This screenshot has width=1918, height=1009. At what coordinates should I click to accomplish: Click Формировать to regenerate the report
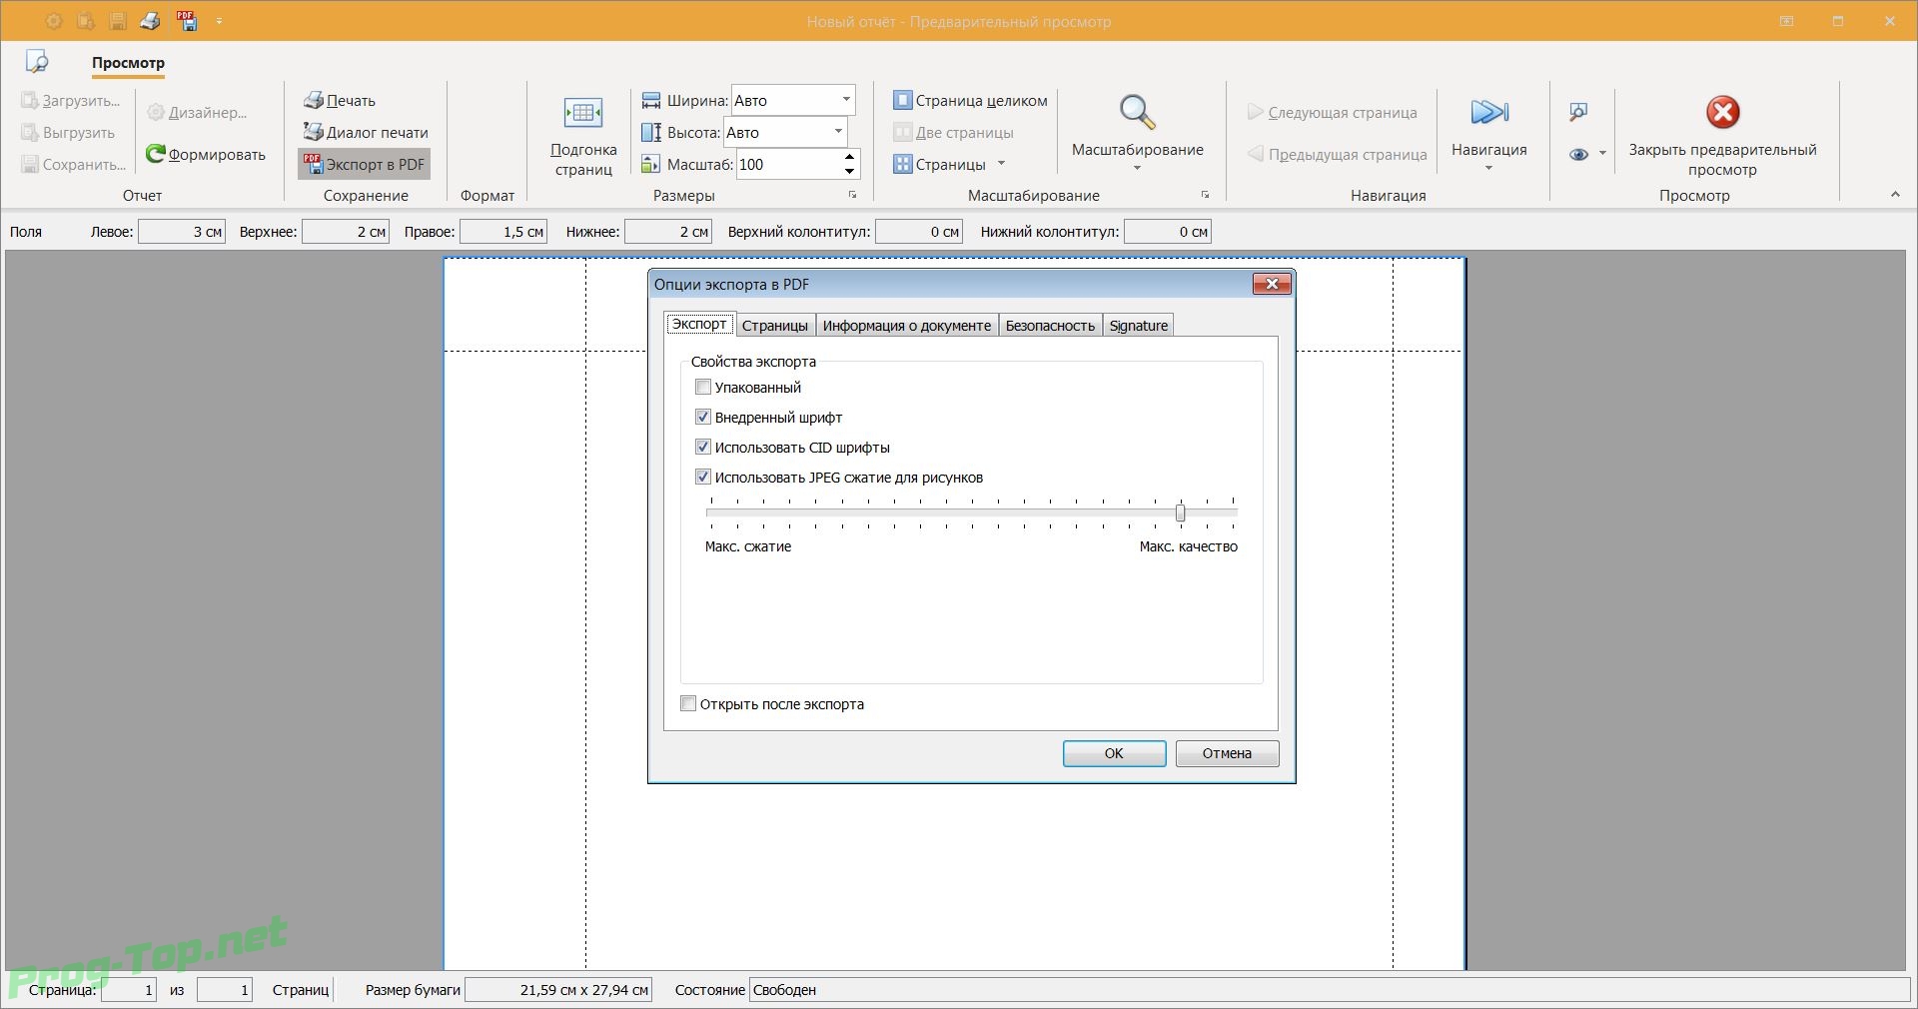(206, 155)
